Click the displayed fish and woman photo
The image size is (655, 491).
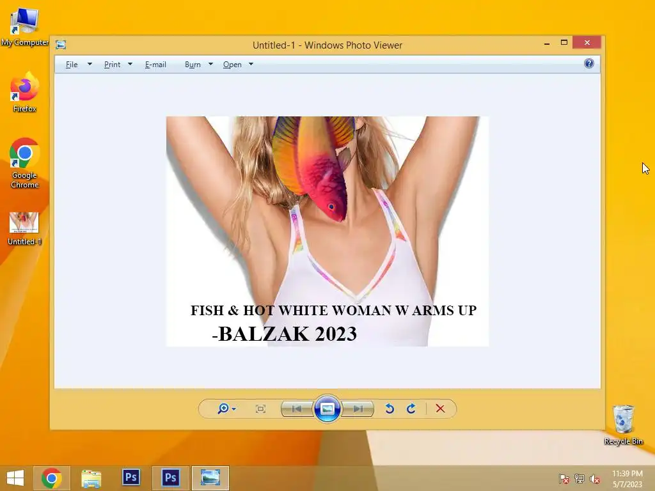click(x=327, y=231)
